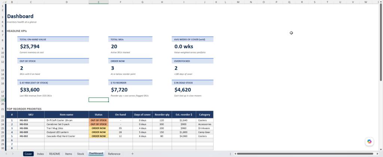Click the Est. reorder $ header
The width and height of the screenshot is (383, 157).
point(184,115)
